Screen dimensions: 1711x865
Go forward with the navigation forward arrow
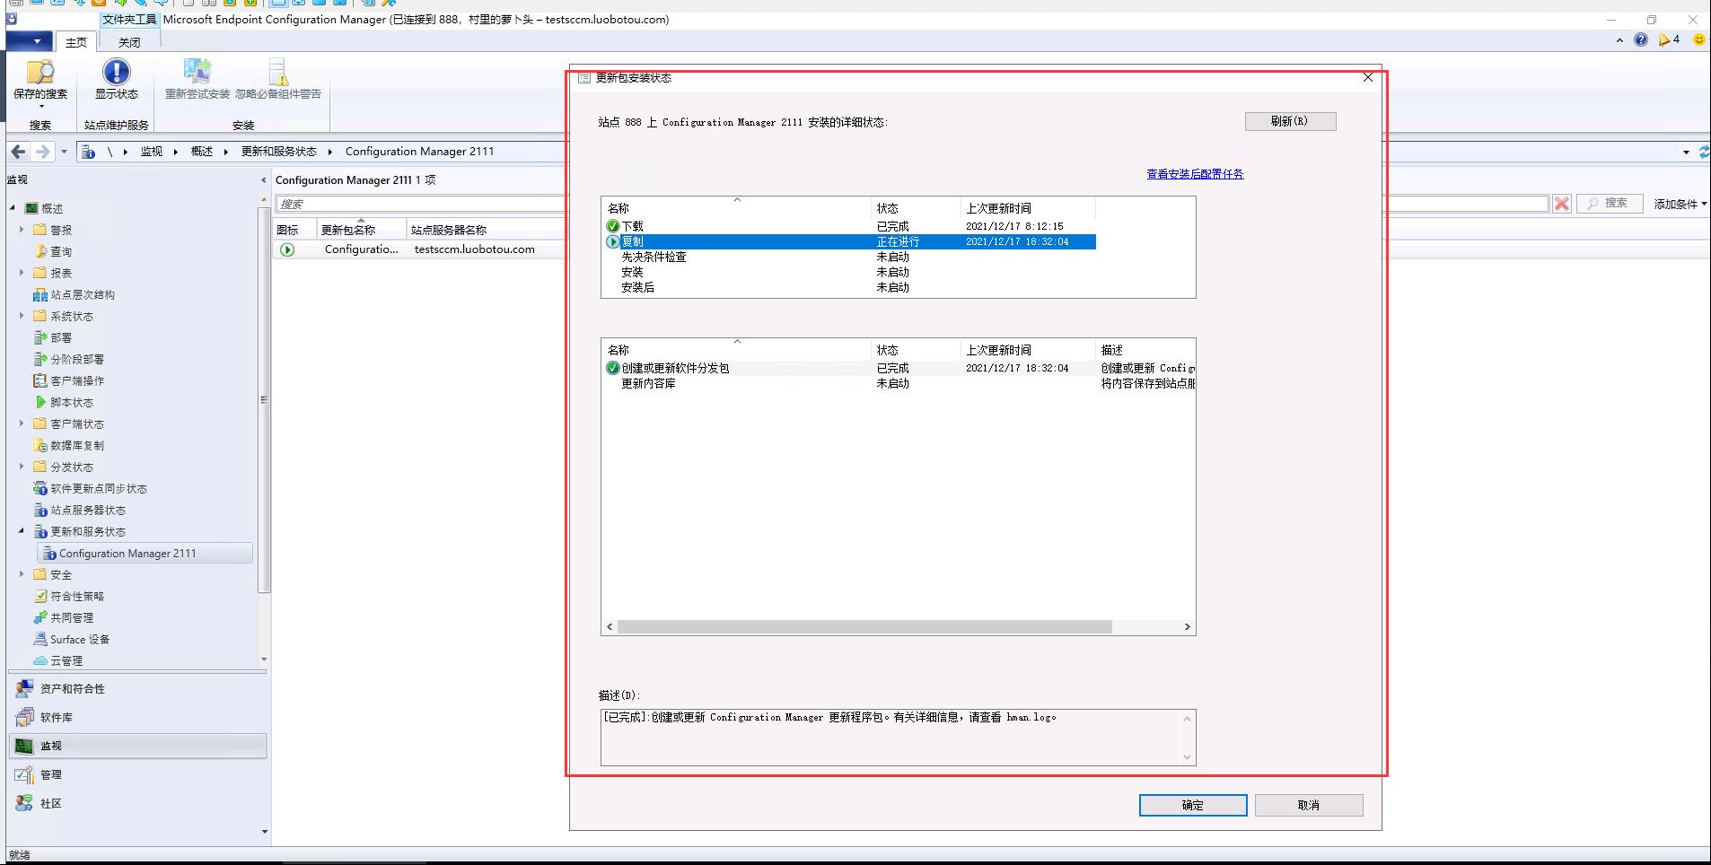click(42, 152)
